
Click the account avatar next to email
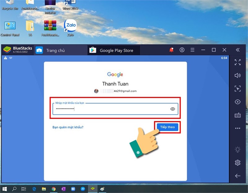tap(96, 91)
